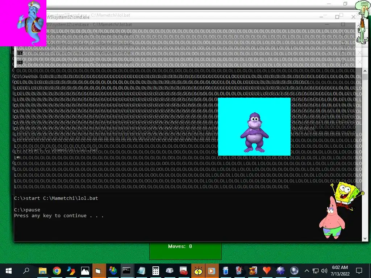Click the jumping SpongeBob character
This screenshot has height=278, width=371.
click(347, 195)
